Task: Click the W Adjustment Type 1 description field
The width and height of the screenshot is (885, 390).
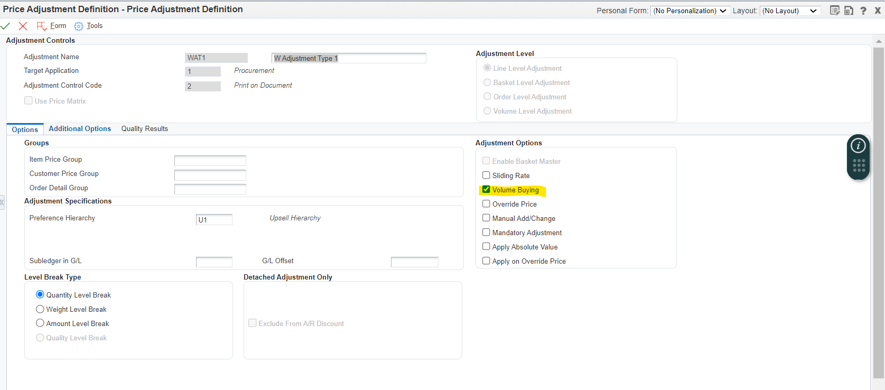Action: (349, 58)
